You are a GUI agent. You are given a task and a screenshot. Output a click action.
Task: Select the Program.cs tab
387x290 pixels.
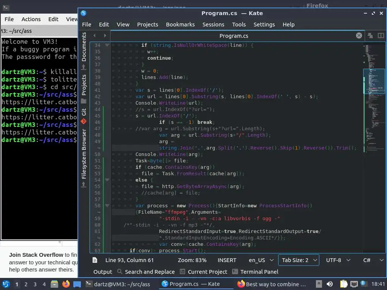[234, 36]
